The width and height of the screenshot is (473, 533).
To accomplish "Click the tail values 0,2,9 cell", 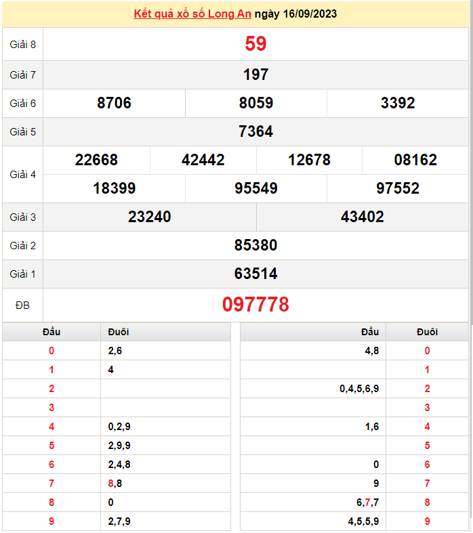I will (165, 427).
